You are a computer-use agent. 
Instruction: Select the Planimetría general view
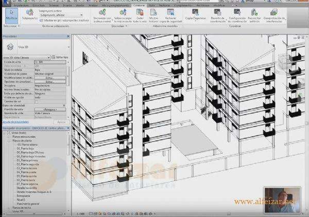[x=28, y=204]
